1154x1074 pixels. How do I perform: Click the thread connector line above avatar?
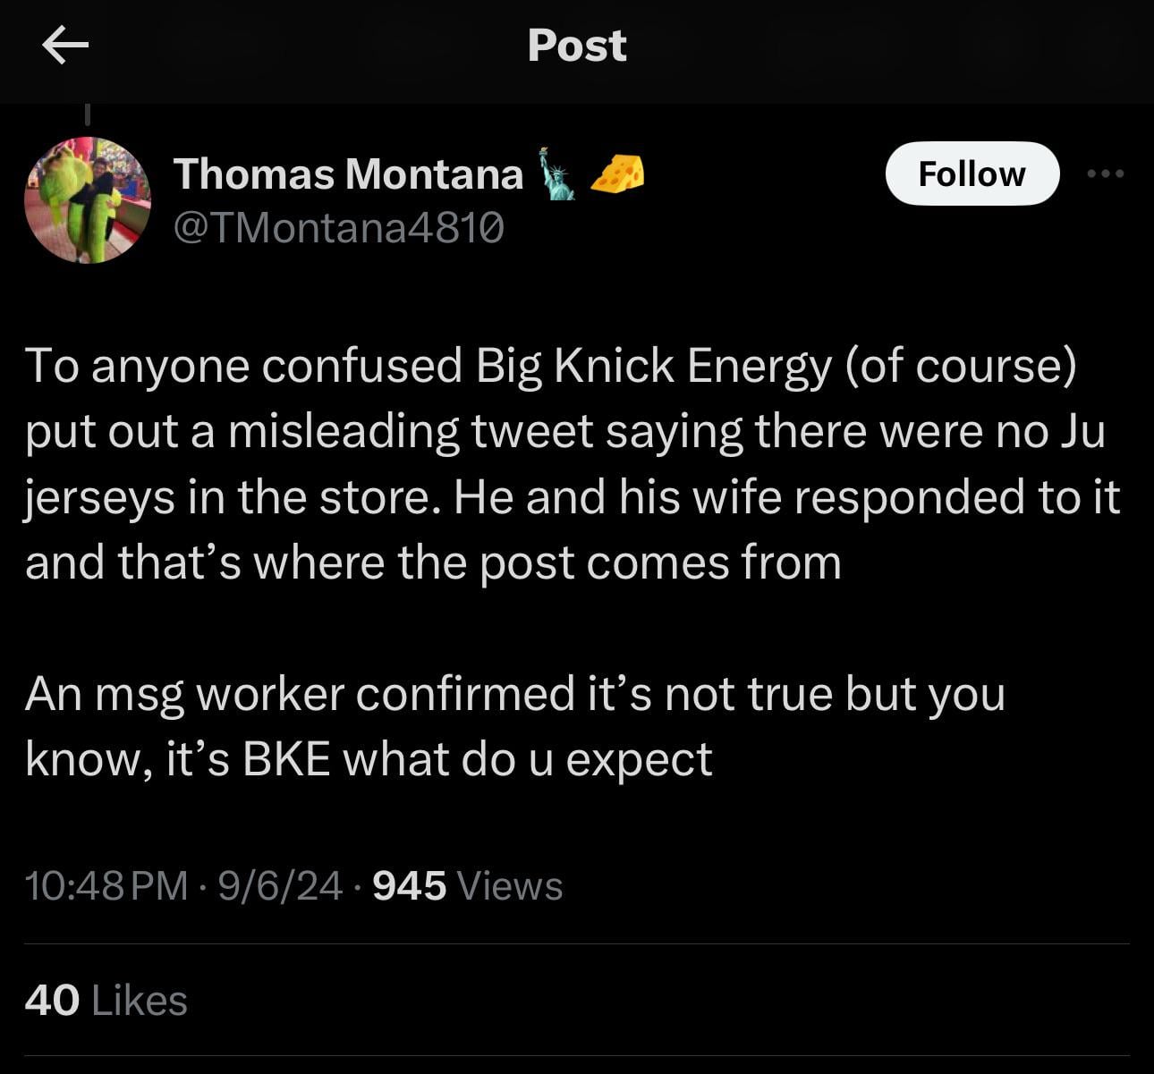[x=88, y=114]
